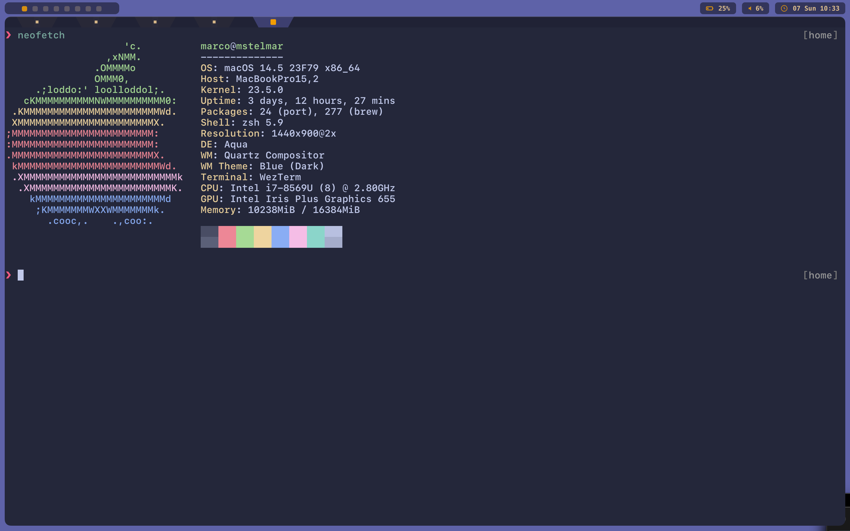Click the Host: MacBookPro15,2 line
This screenshot has width=850, height=531.
[x=259, y=79]
